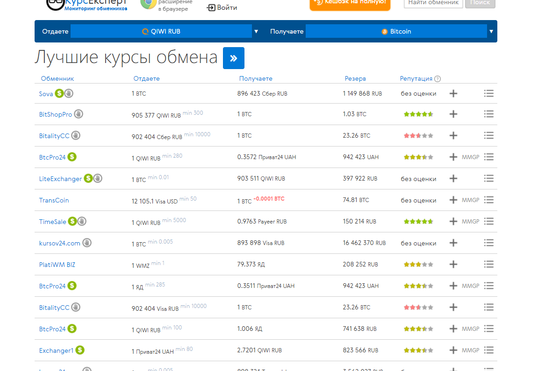Open the BitShopPro exchanger link
The image size is (538, 371).
coord(56,114)
